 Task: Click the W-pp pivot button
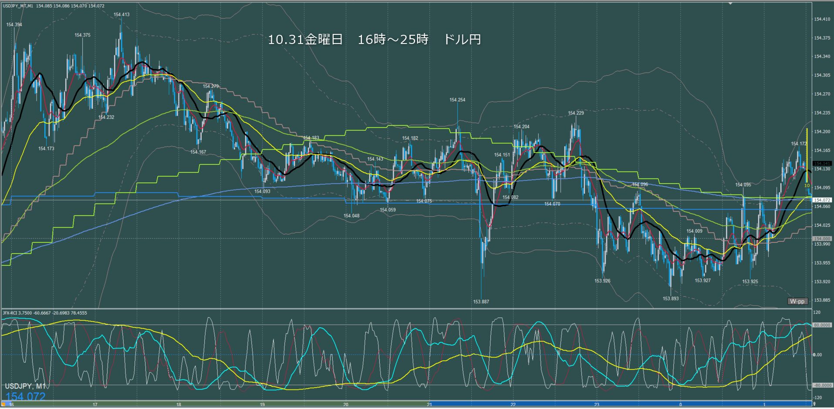point(797,301)
